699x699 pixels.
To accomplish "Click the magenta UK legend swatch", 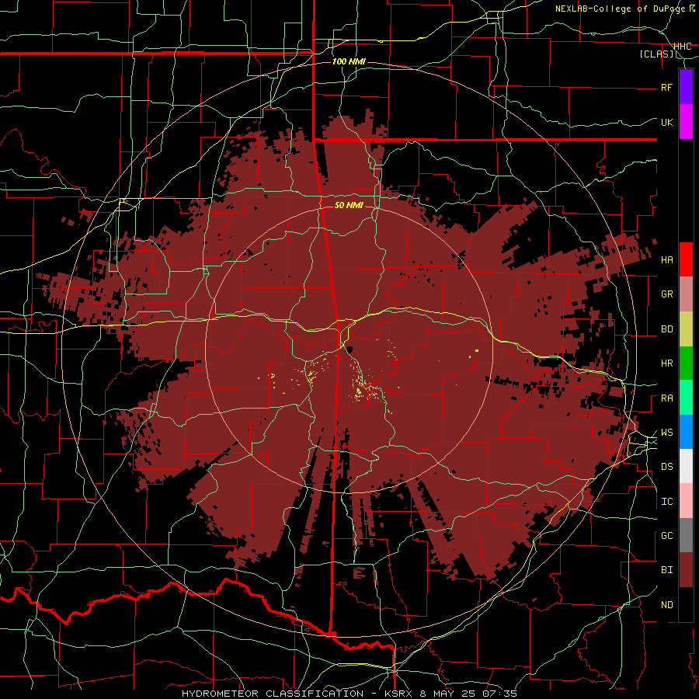I will (686, 121).
